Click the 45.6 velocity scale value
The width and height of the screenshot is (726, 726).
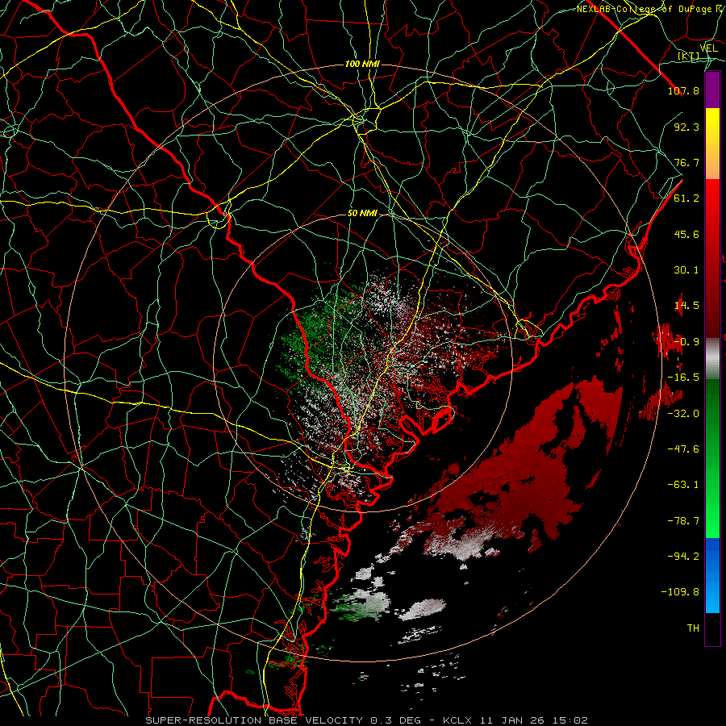tap(686, 234)
